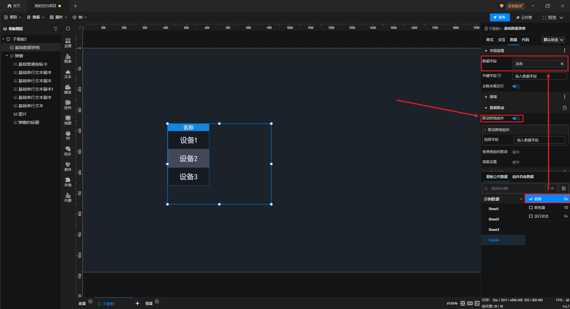Click the plus icon beside data search
The height and width of the screenshot is (309, 570).
[x=552, y=188]
